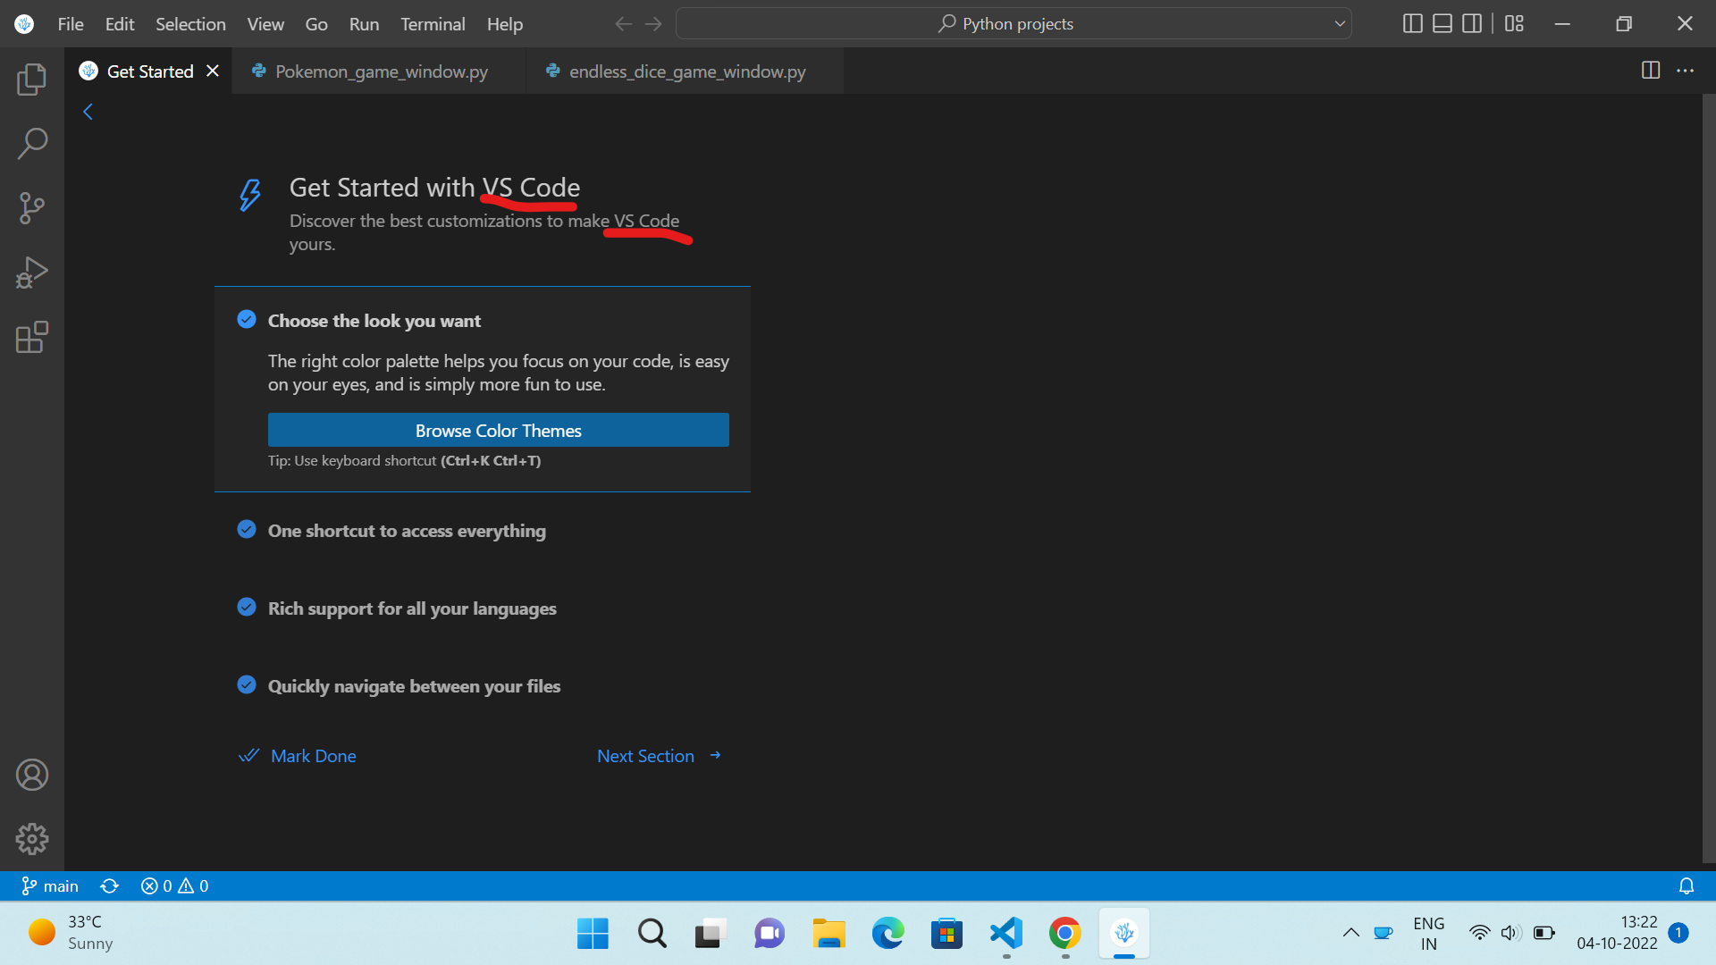Open the Run menu
The image size is (1716, 965).
(x=364, y=24)
